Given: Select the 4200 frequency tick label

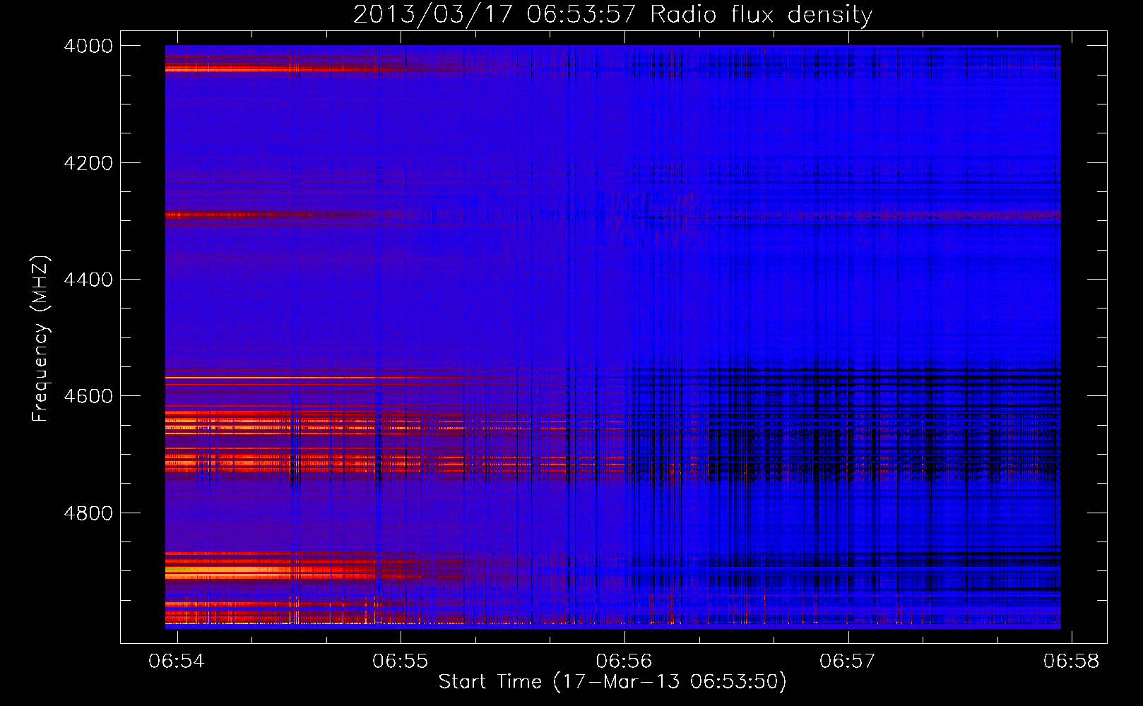Looking at the screenshot, I should click(x=88, y=163).
